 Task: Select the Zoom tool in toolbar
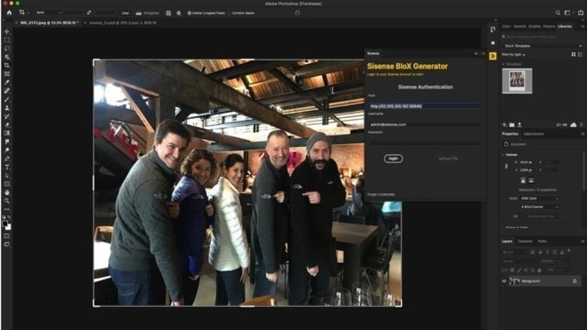coord(7,201)
